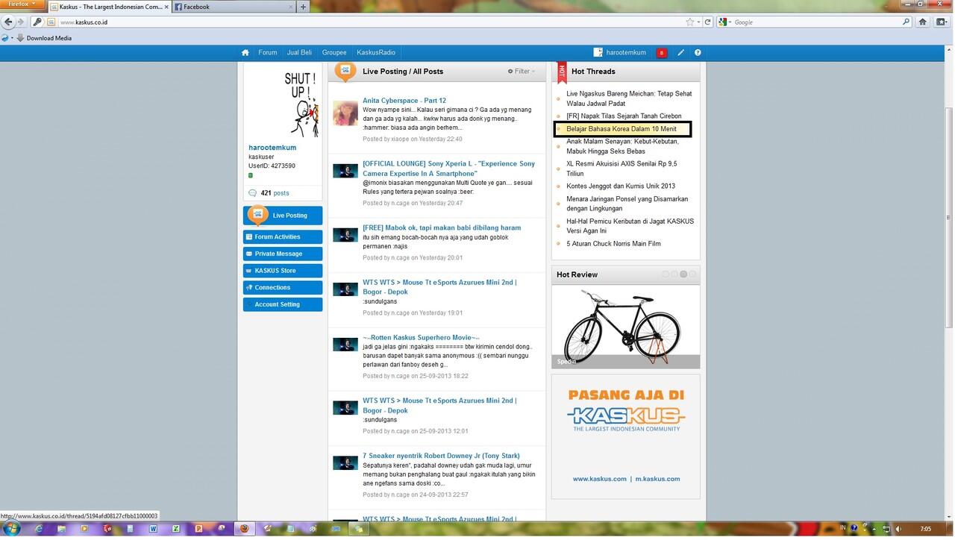Open Mabok ok tapi makan babi thread
Viewport: 955px width, 540px height.
[x=442, y=228]
